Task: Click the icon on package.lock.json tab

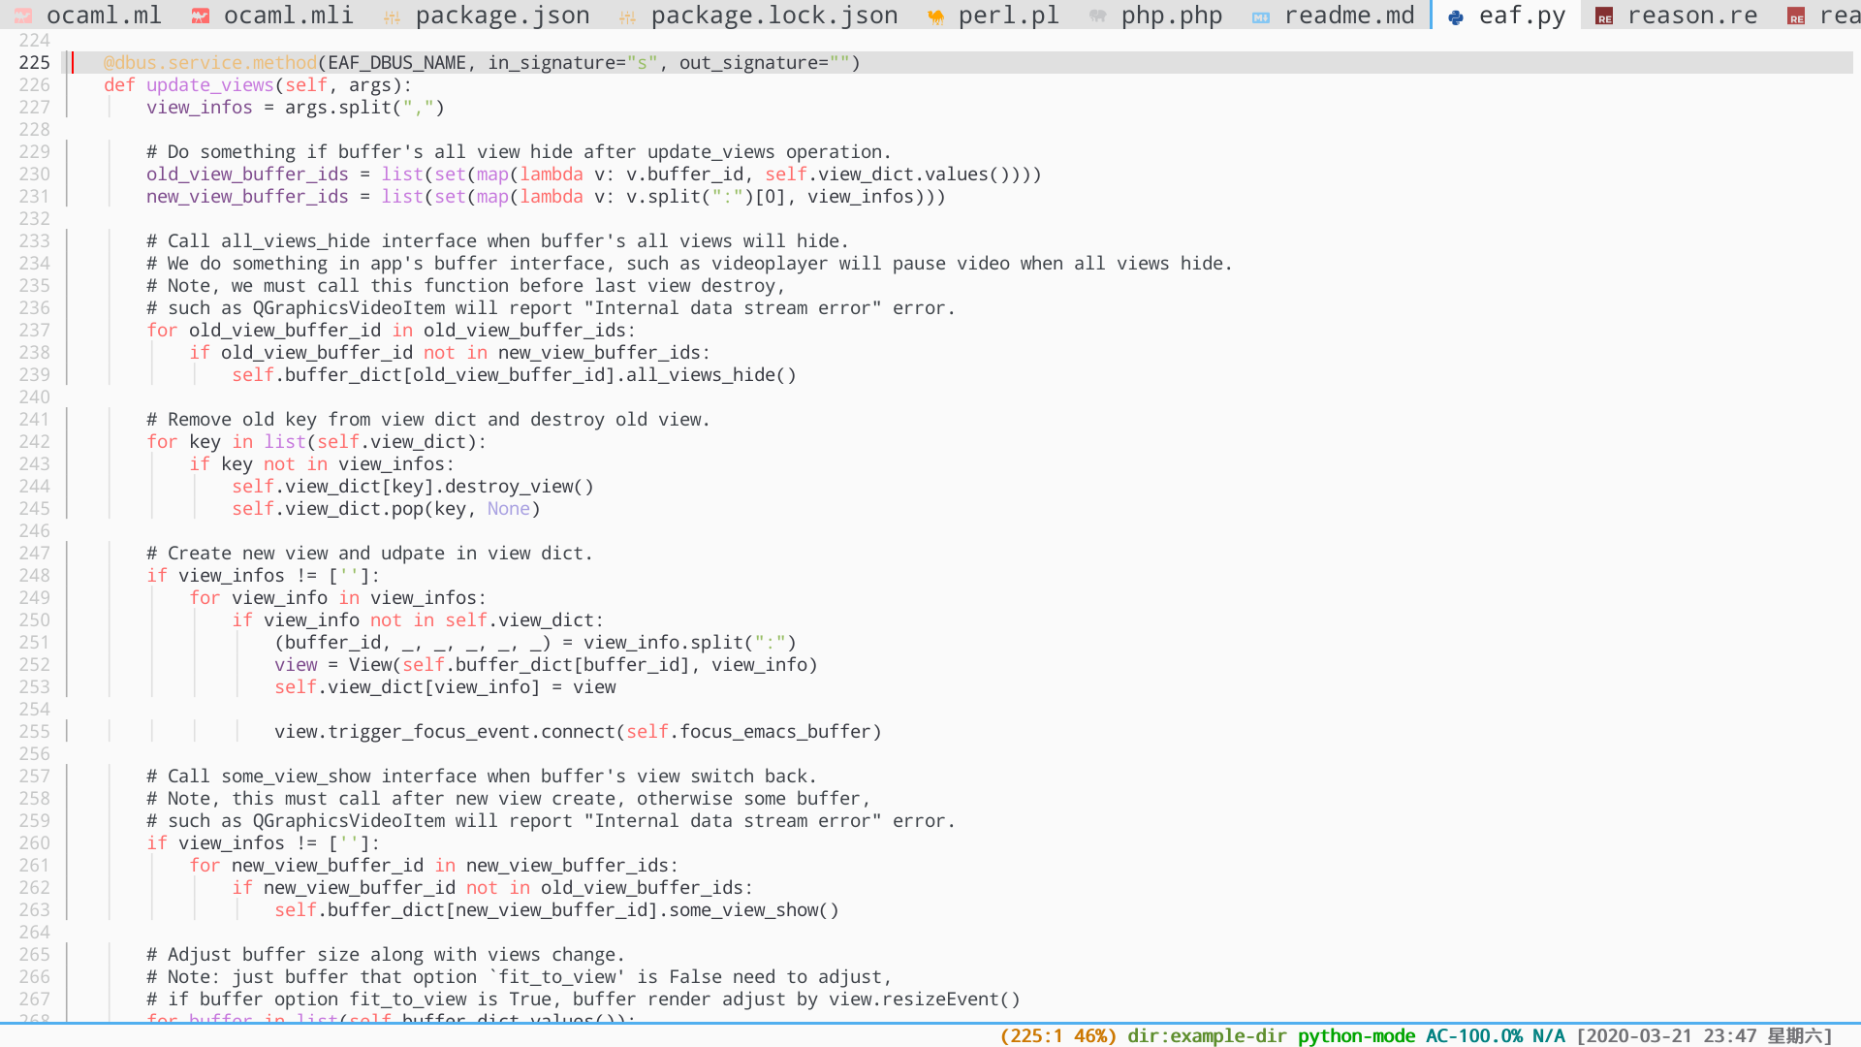Action: tap(627, 17)
